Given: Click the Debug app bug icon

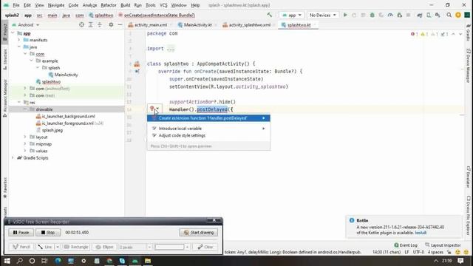Looking at the screenshot, I should tap(372, 15).
